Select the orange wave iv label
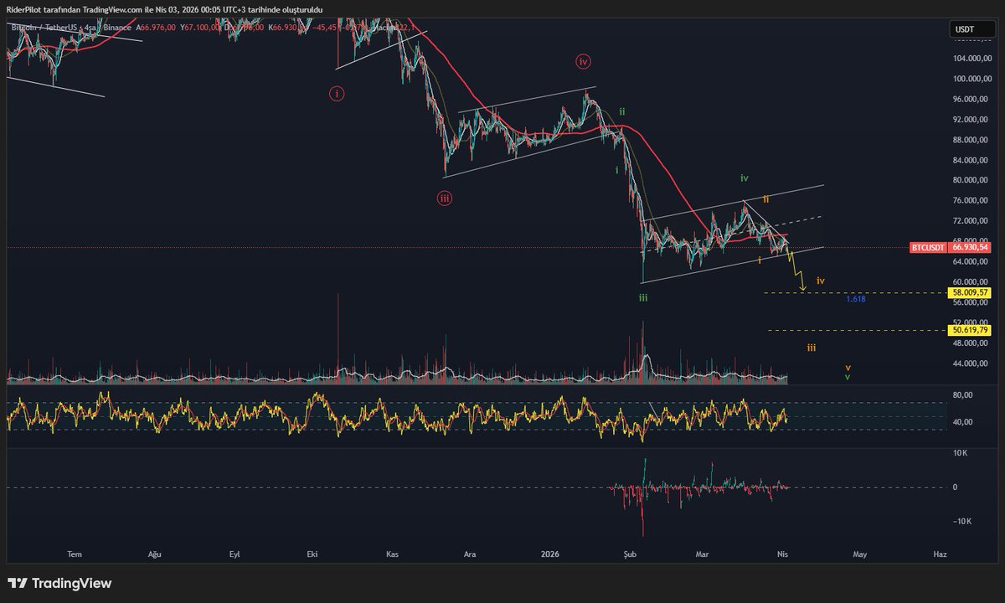The height and width of the screenshot is (603, 1005). [821, 281]
